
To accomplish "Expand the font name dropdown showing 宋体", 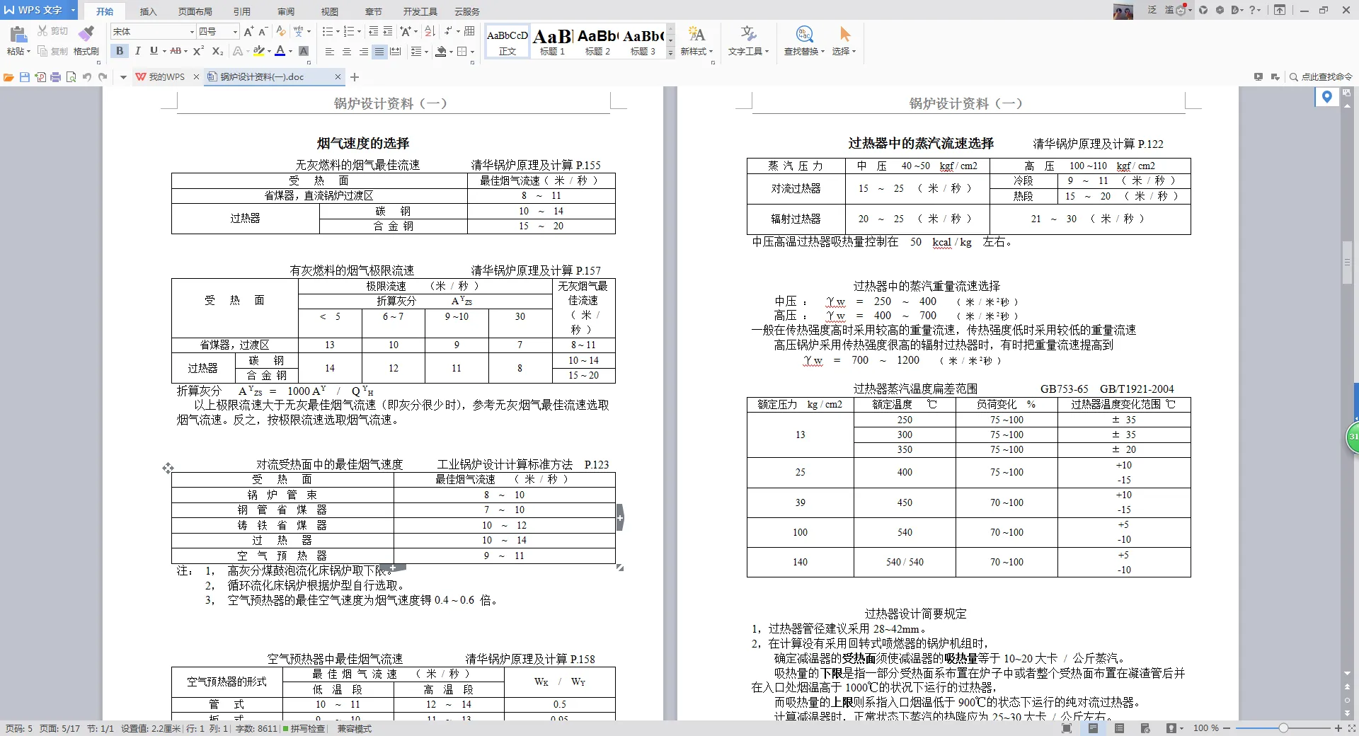I will pyautogui.click(x=191, y=32).
